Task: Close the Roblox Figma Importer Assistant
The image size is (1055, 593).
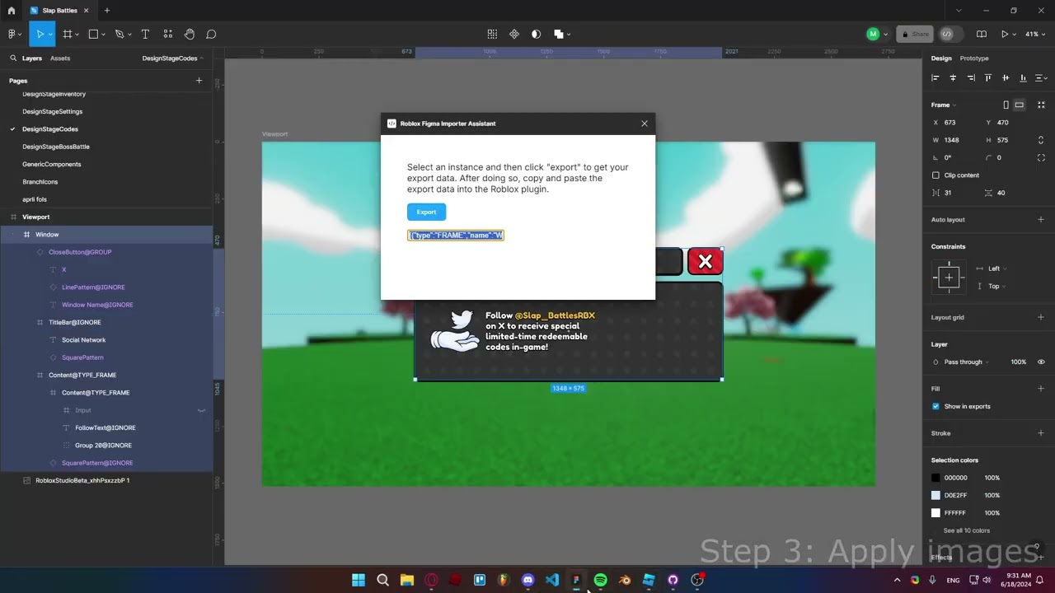Action: [645, 124]
